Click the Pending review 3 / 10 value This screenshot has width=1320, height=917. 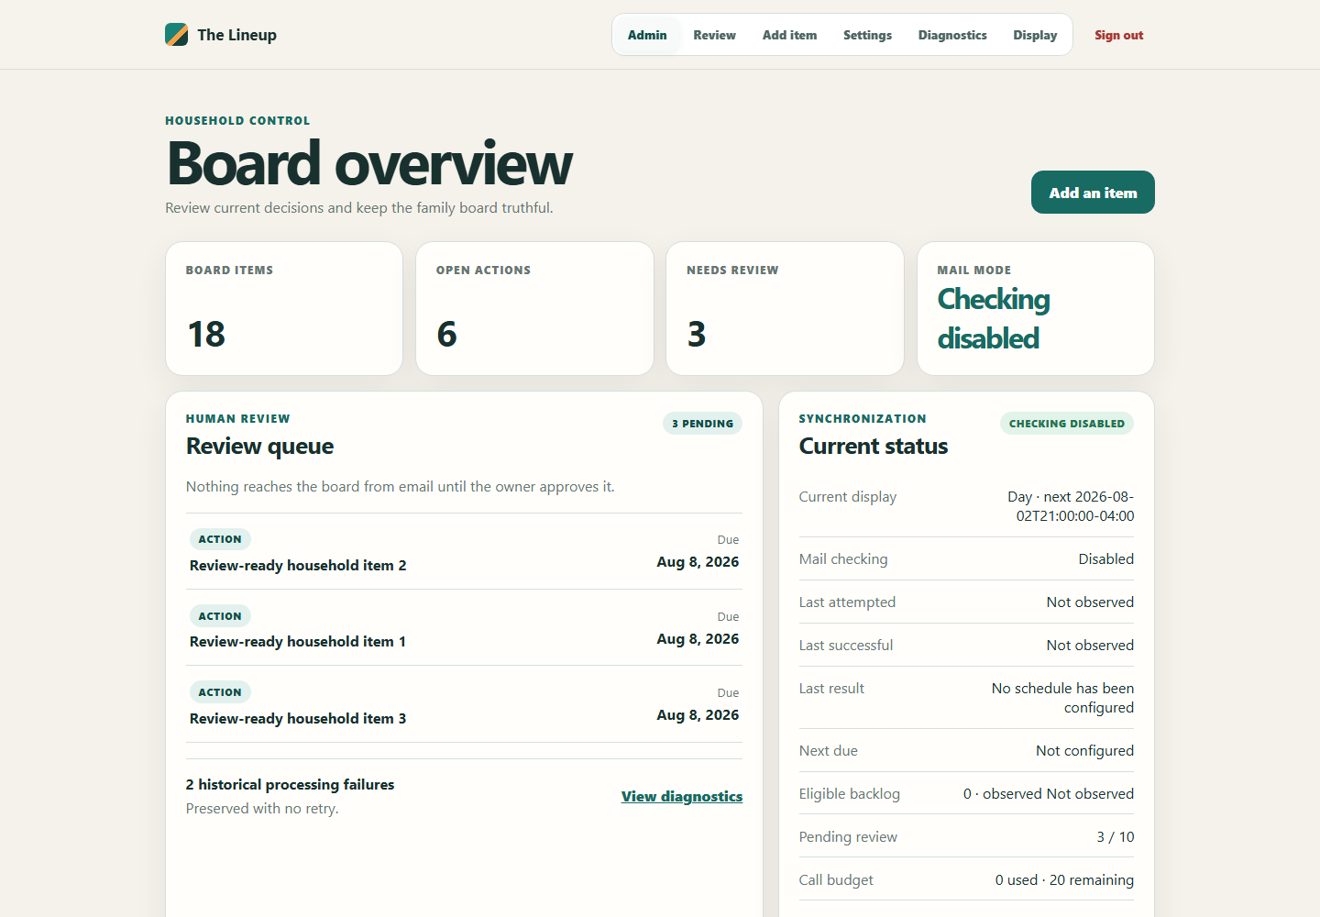coord(1115,837)
